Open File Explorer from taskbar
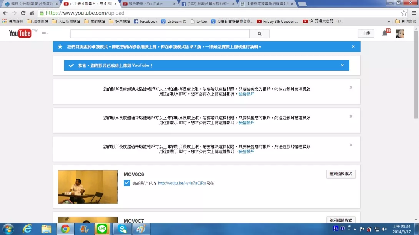 point(46,229)
